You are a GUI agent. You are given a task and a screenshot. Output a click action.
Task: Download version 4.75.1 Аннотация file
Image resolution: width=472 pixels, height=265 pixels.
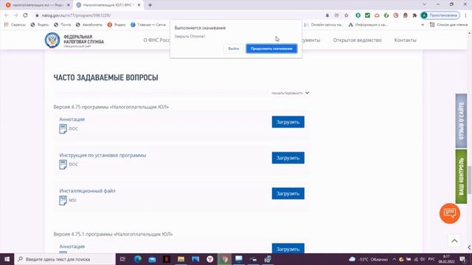288,249
